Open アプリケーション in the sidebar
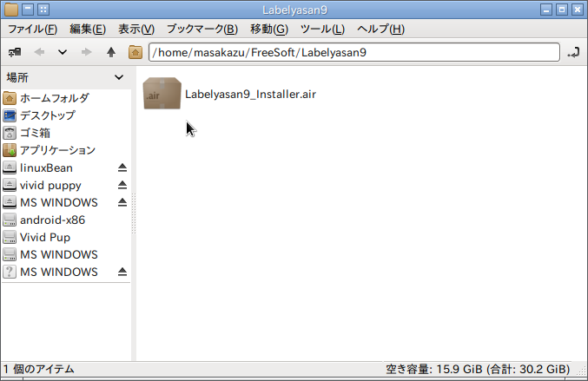Screen dimensions: 588x381 coord(66,150)
